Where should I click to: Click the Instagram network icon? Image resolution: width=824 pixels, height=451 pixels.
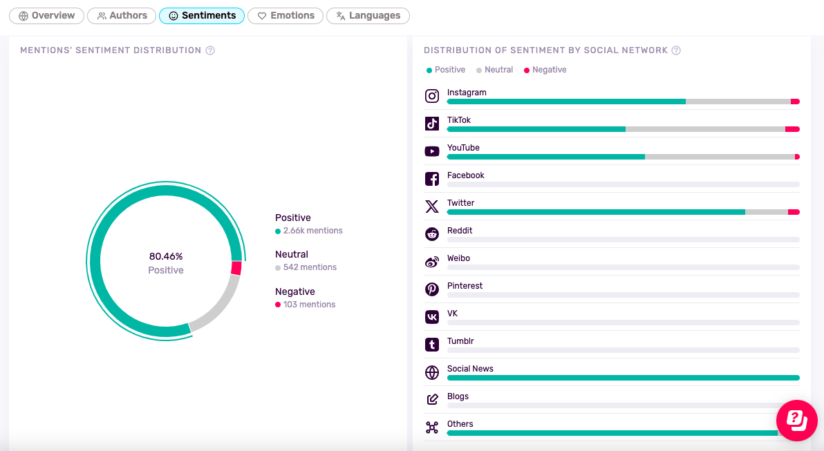coord(432,96)
